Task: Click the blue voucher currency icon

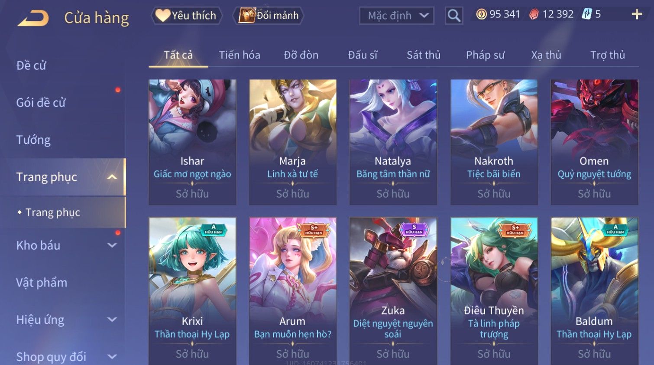Action: point(586,14)
